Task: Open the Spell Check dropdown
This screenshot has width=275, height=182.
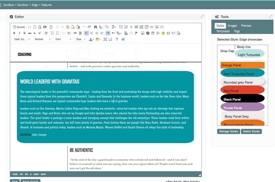Action: 114,27
